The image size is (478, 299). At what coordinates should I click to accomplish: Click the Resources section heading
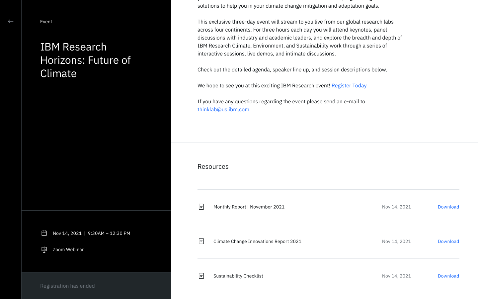tap(213, 166)
